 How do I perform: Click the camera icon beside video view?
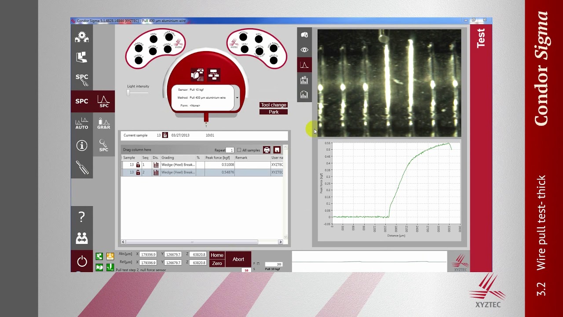[304, 35]
